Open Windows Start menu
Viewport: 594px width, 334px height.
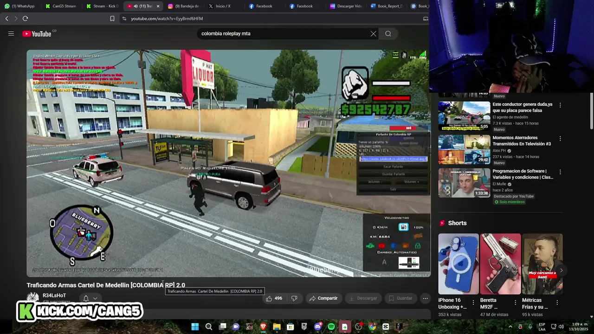point(195,327)
